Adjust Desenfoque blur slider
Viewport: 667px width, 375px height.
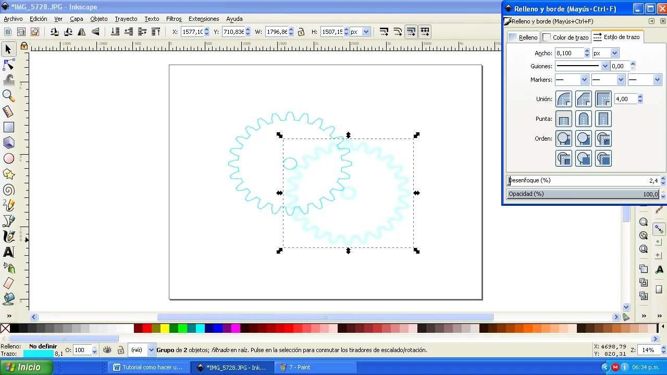(584, 180)
